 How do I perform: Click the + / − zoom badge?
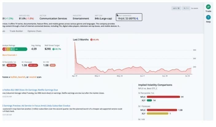(186, 8)
